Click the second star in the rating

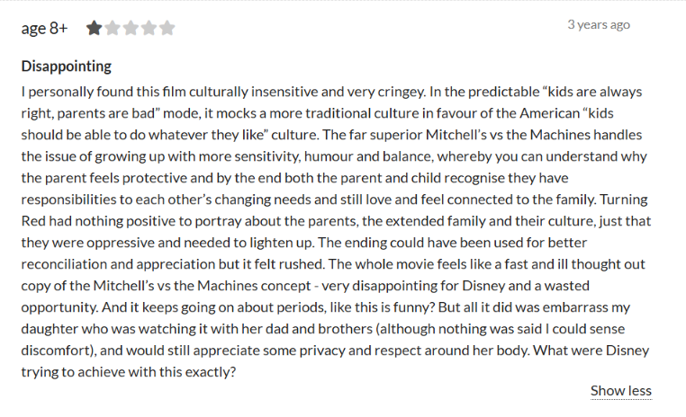click(113, 28)
